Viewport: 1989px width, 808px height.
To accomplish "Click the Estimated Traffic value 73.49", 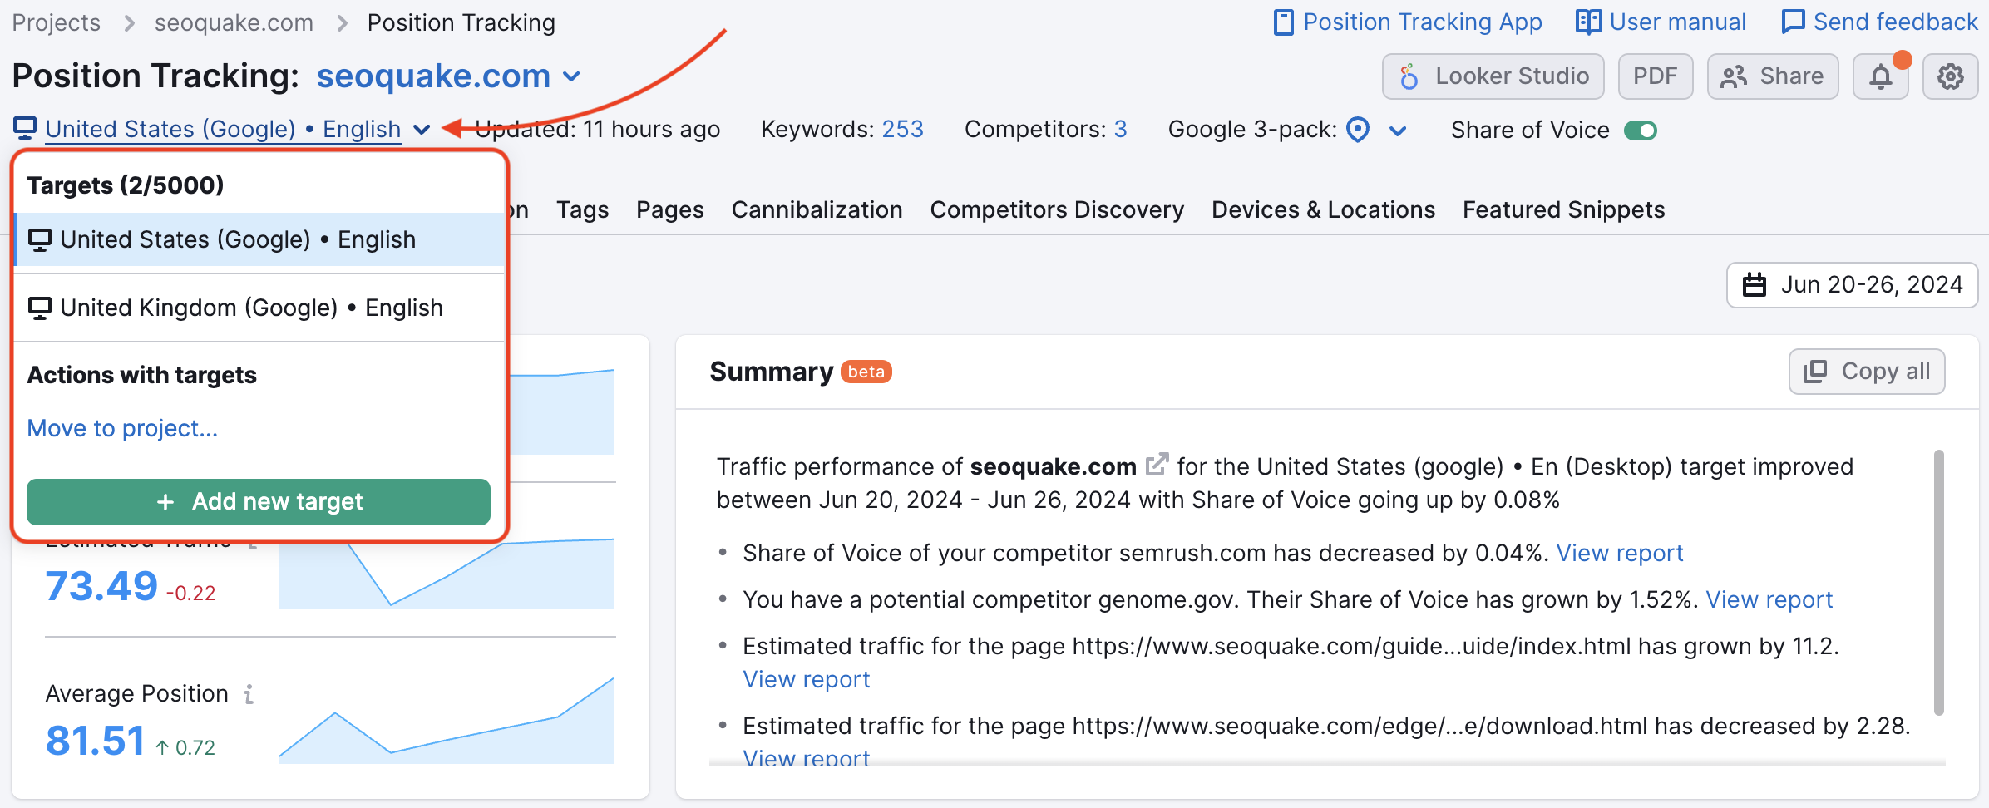I will click(101, 586).
